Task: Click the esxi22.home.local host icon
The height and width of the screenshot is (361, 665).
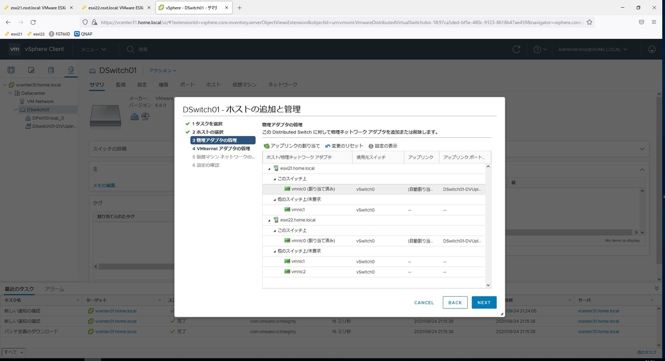Action: (x=276, y=220)
